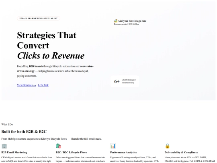This screenshot has height=163, width=217.
Task: Select the Email Marketing Specialist badge
Action: 39,18
